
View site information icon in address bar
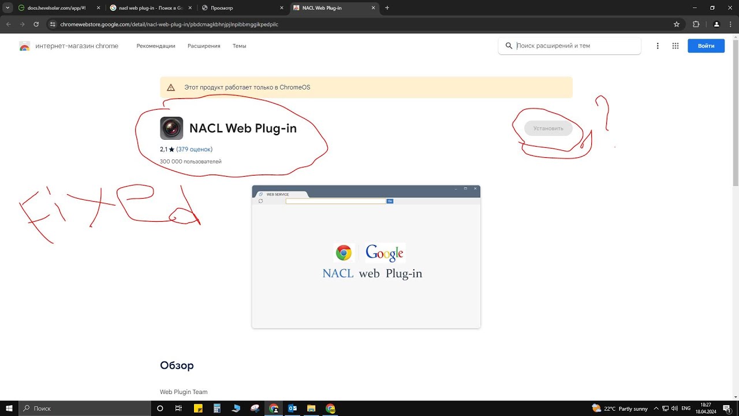click(x=52, y=24)
